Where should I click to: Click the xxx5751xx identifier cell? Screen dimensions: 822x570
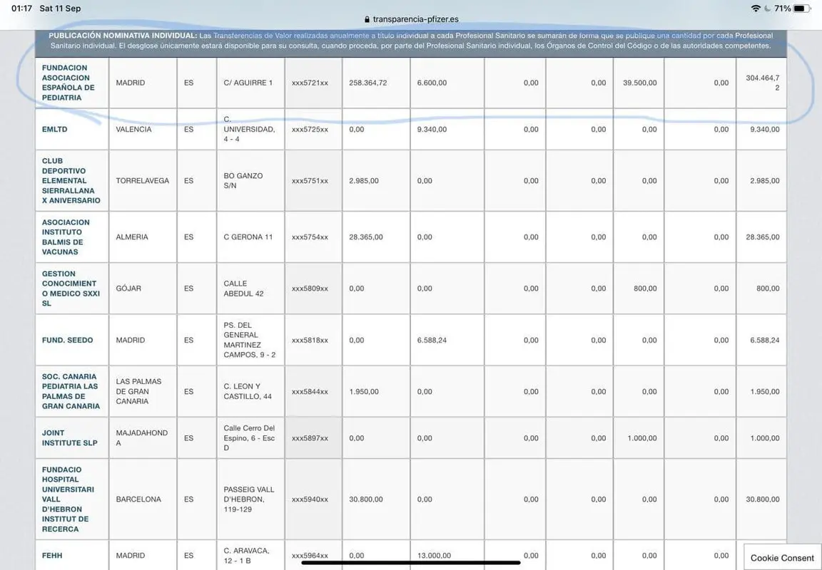(x=313, y=180)
